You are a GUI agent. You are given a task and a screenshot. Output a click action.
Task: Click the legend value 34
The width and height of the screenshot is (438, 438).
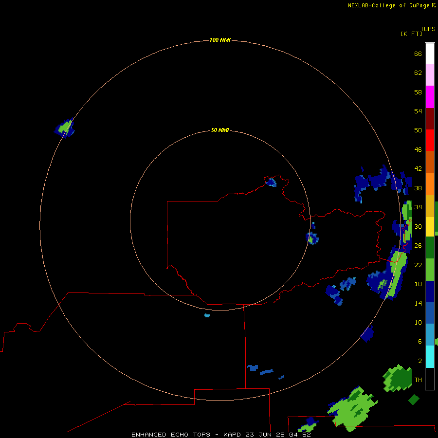point(418,207)
